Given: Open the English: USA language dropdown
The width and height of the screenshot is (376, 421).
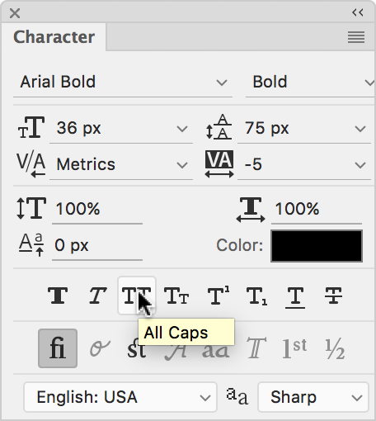Looking at the screenshot, I should pos(120,397).
